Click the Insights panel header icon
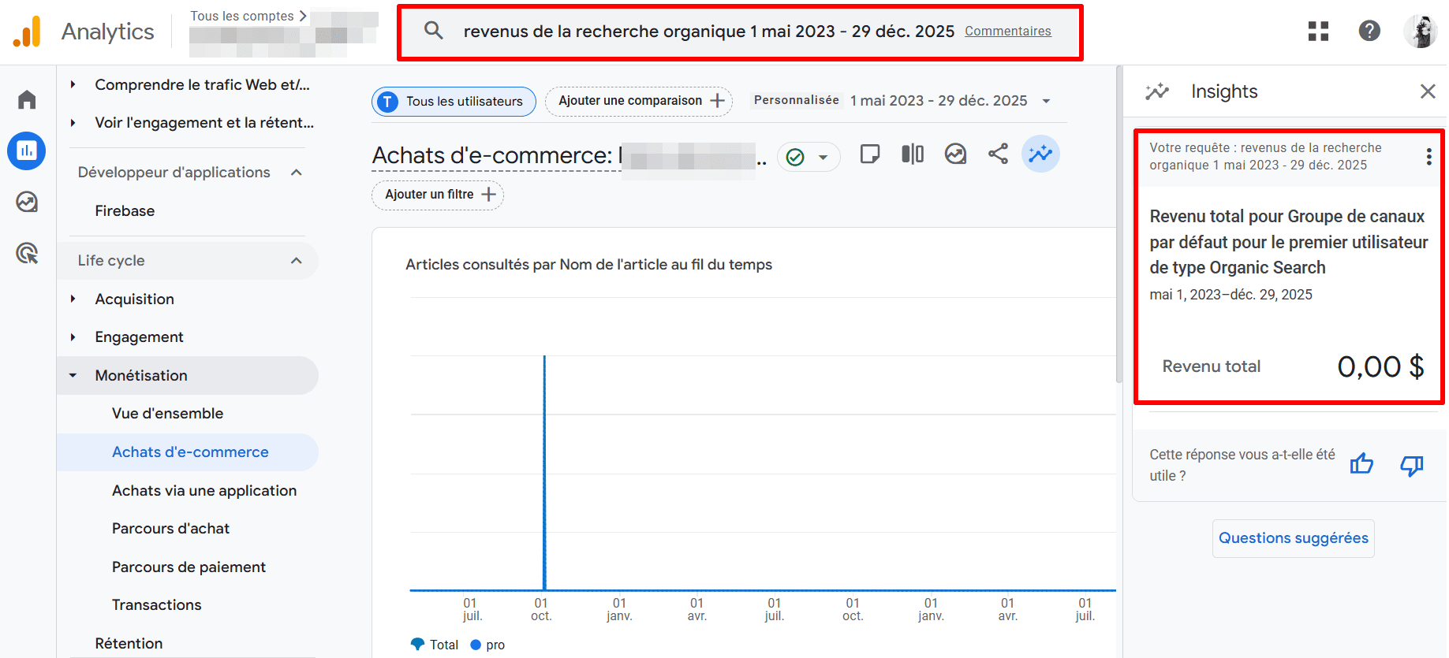 (x=1157, y=91)
